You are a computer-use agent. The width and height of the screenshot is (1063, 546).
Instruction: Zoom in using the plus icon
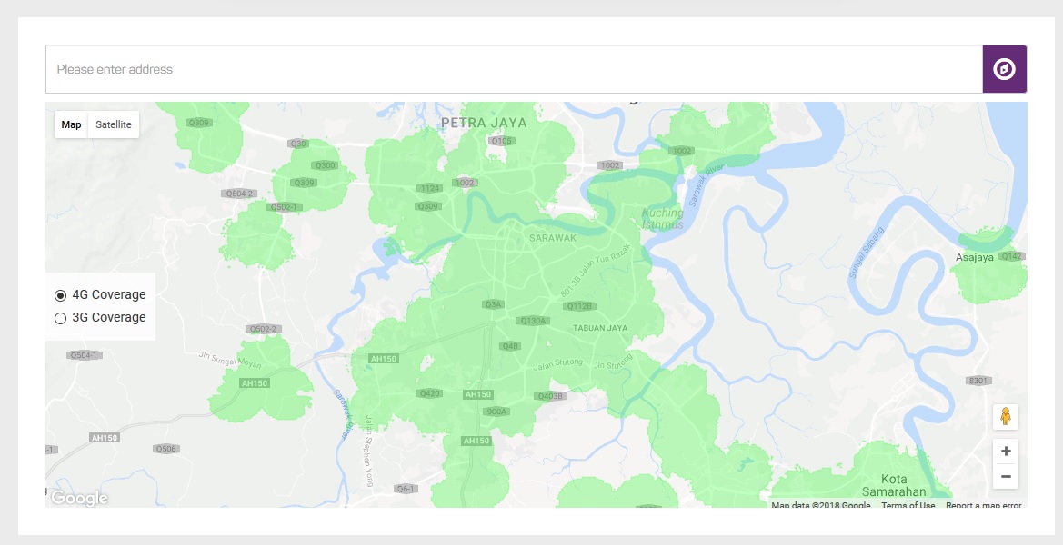[1005, 451]
